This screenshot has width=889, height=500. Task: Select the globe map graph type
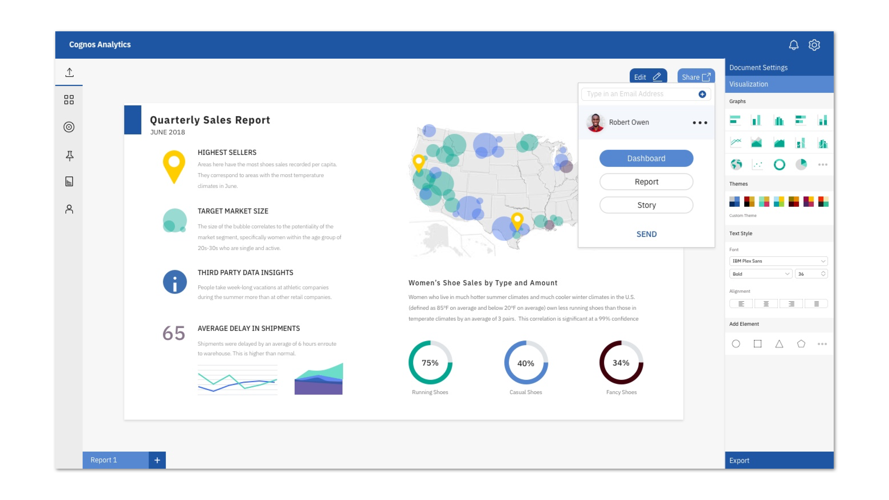[x=736, y=165]
